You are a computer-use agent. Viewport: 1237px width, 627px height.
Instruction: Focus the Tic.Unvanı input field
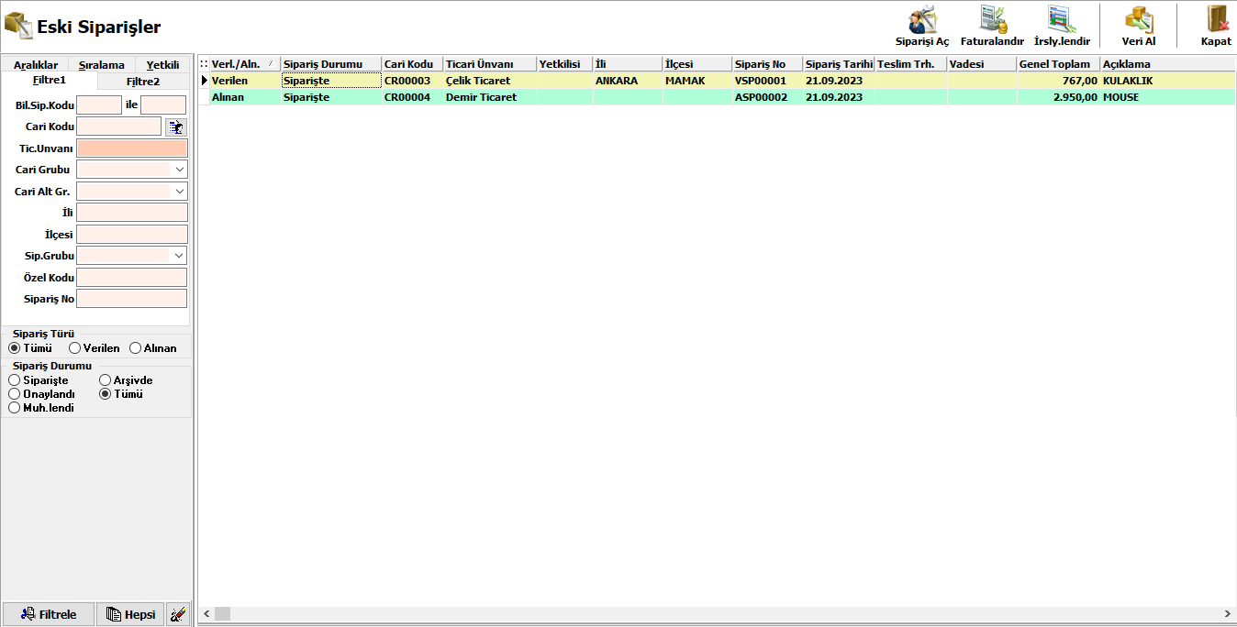click(x=132, y=148)
